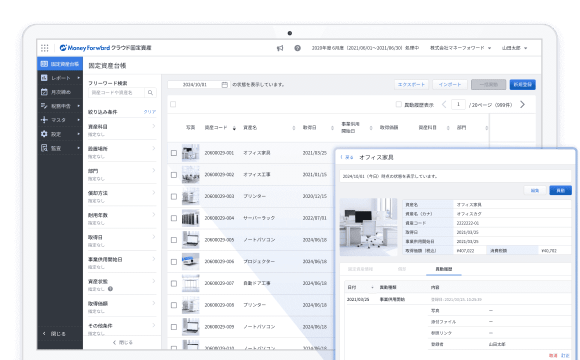Click the クリア link for filters
Viewport: 580px width, 360px height.
(150, 111)
